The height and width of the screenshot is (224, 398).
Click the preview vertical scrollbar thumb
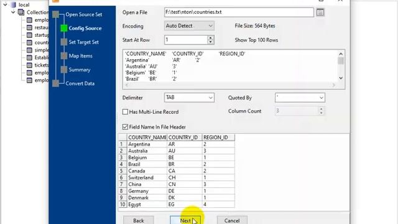(341, 61)
